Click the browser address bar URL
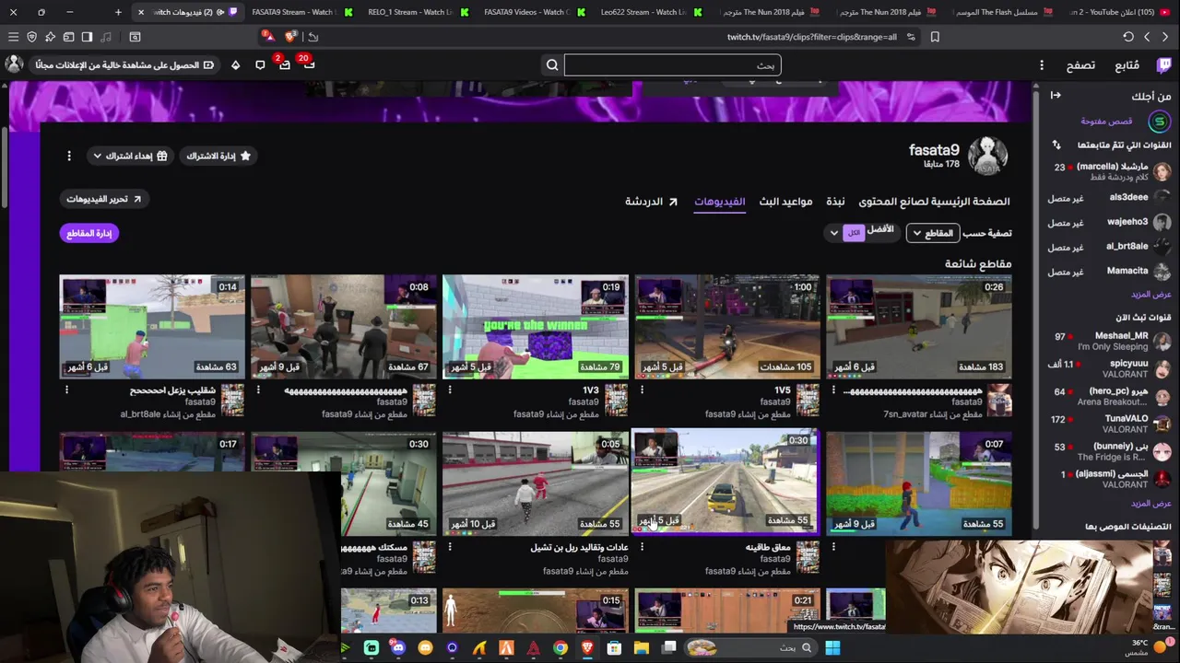 tap(811, 37)
